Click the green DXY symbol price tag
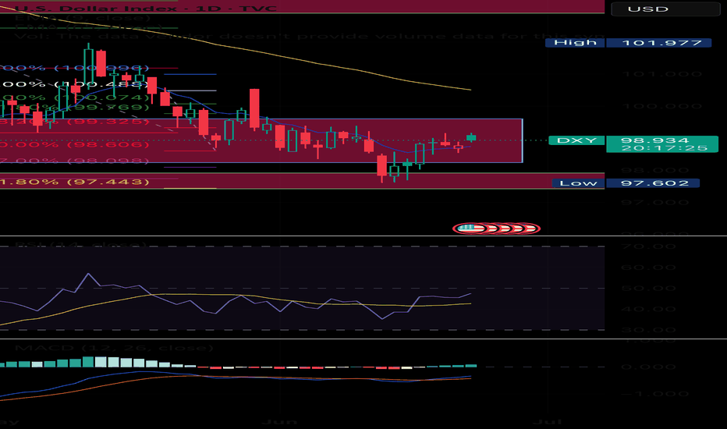727x429 pixels. [x=576, y=140]
